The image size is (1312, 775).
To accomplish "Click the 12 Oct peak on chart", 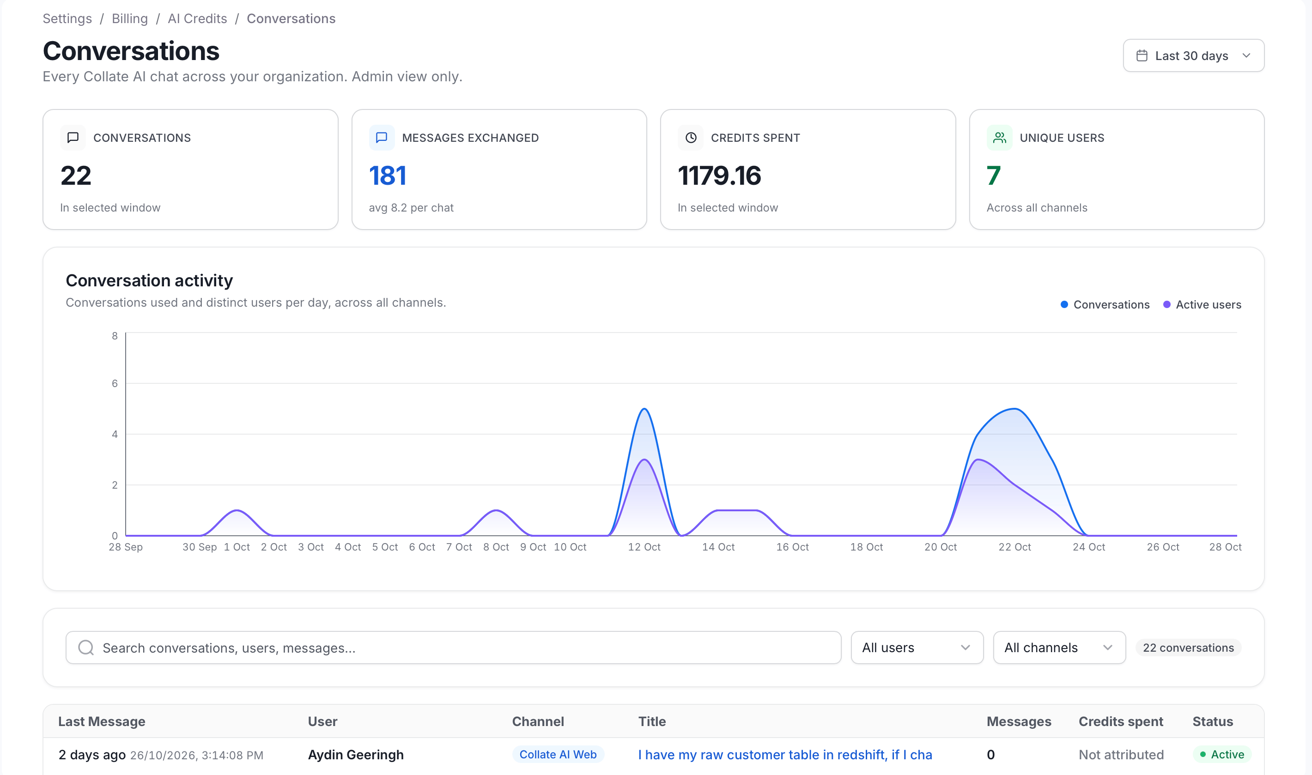I will (644, 409).
